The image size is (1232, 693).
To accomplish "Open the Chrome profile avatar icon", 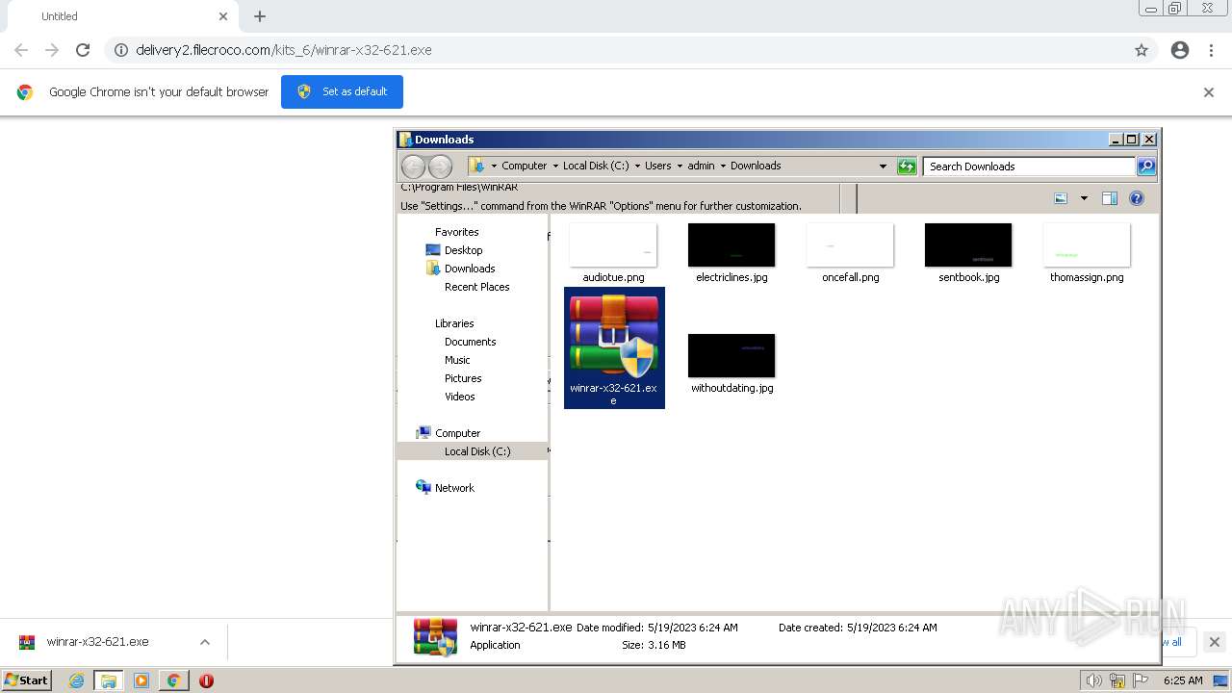I will click(x=1180, y=50).
